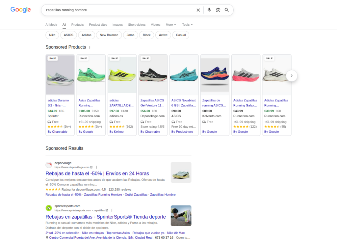Advance product carousel with right arrow
337x242 pixels.
(x=292, y=76)
